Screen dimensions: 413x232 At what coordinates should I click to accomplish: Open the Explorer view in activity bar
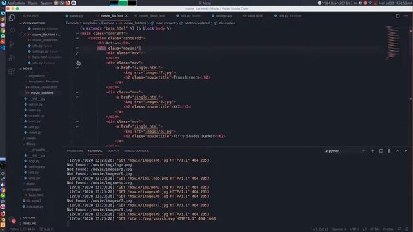[12, 17]
